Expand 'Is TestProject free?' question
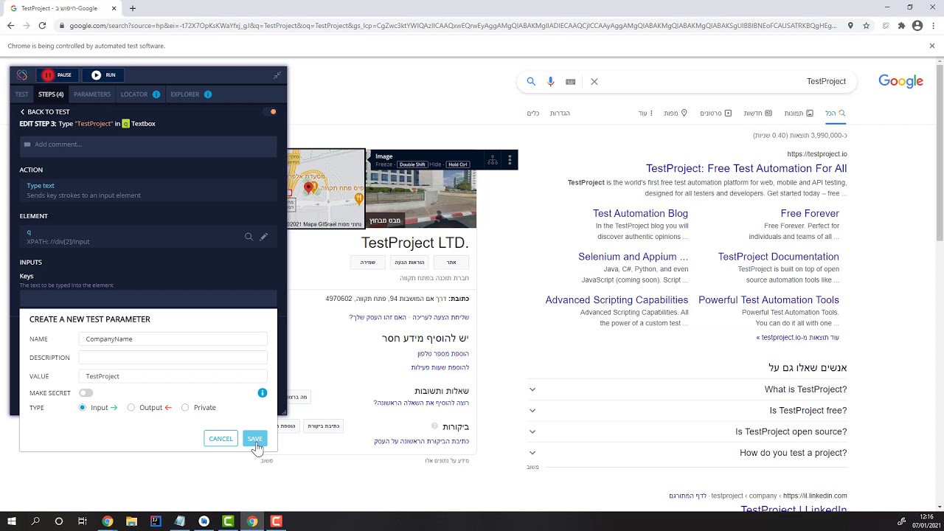Image resolution: width=944 pixels, height=531 pixels. pyautogui.click(x=688, y=411)
